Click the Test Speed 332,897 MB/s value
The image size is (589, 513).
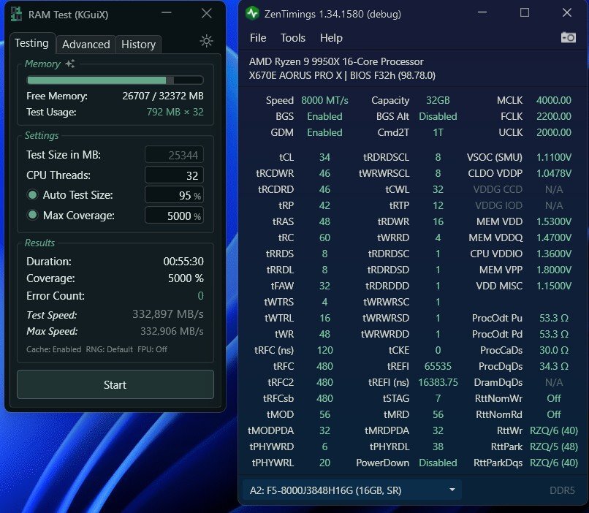[x=168, y=314]
